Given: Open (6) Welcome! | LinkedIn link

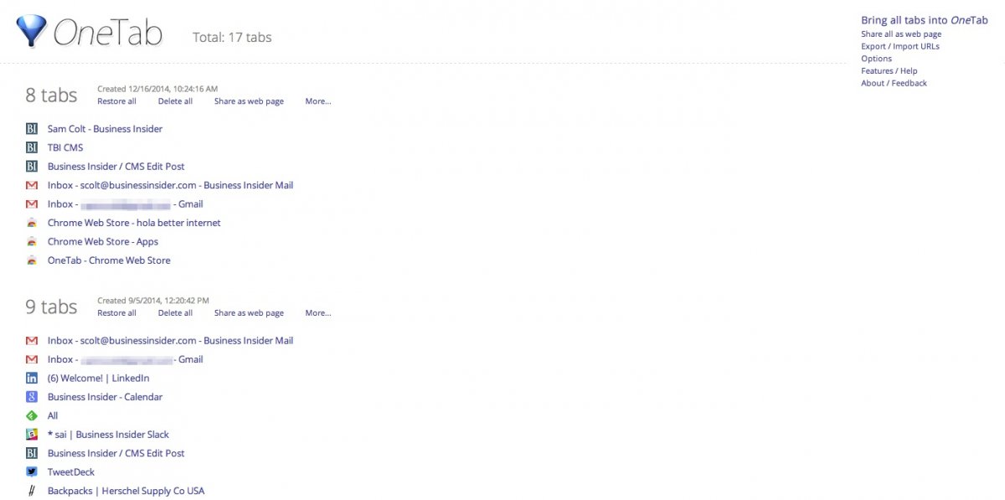Looking at the screenshot, I should click(98, 379).
